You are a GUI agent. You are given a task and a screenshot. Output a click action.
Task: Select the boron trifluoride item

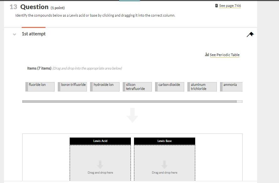[x=72, y=87]
